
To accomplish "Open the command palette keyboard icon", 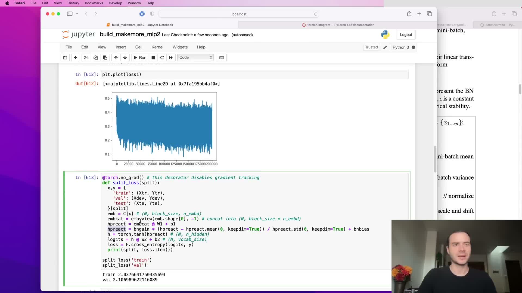I will pyautogui.click(x=222, y=58).
